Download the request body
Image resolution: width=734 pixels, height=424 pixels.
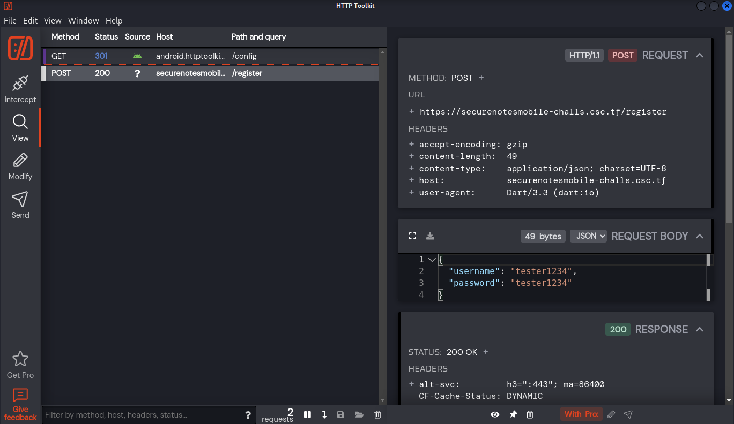pyautogui.click(x=430, y=236)
